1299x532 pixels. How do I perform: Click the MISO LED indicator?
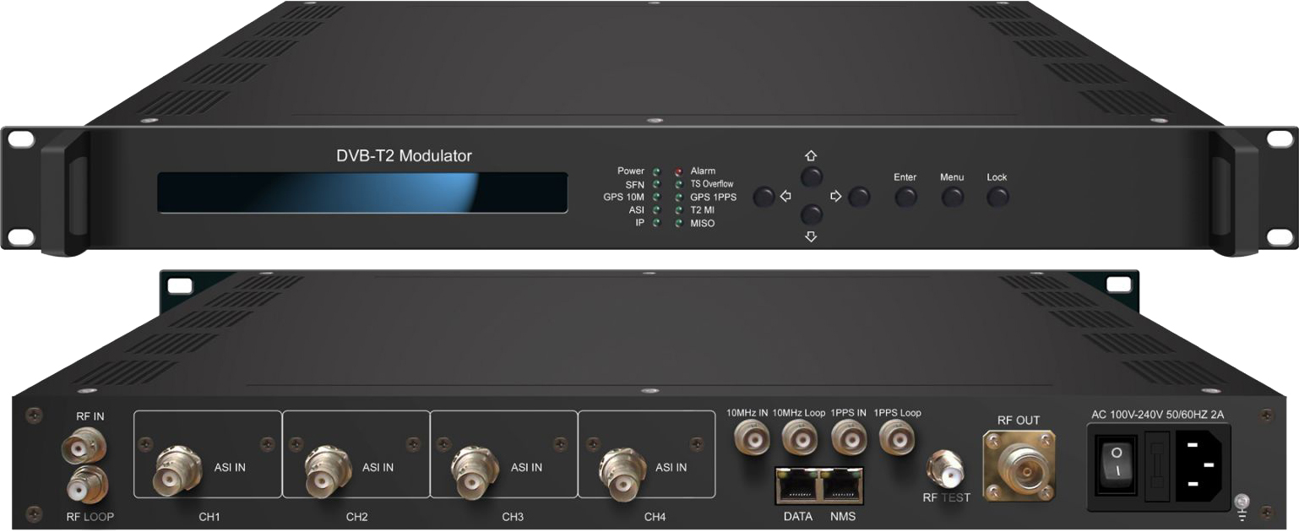pos(677,224)
